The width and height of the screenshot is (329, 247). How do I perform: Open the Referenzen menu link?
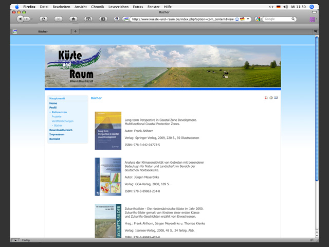[x=59, y=112]
